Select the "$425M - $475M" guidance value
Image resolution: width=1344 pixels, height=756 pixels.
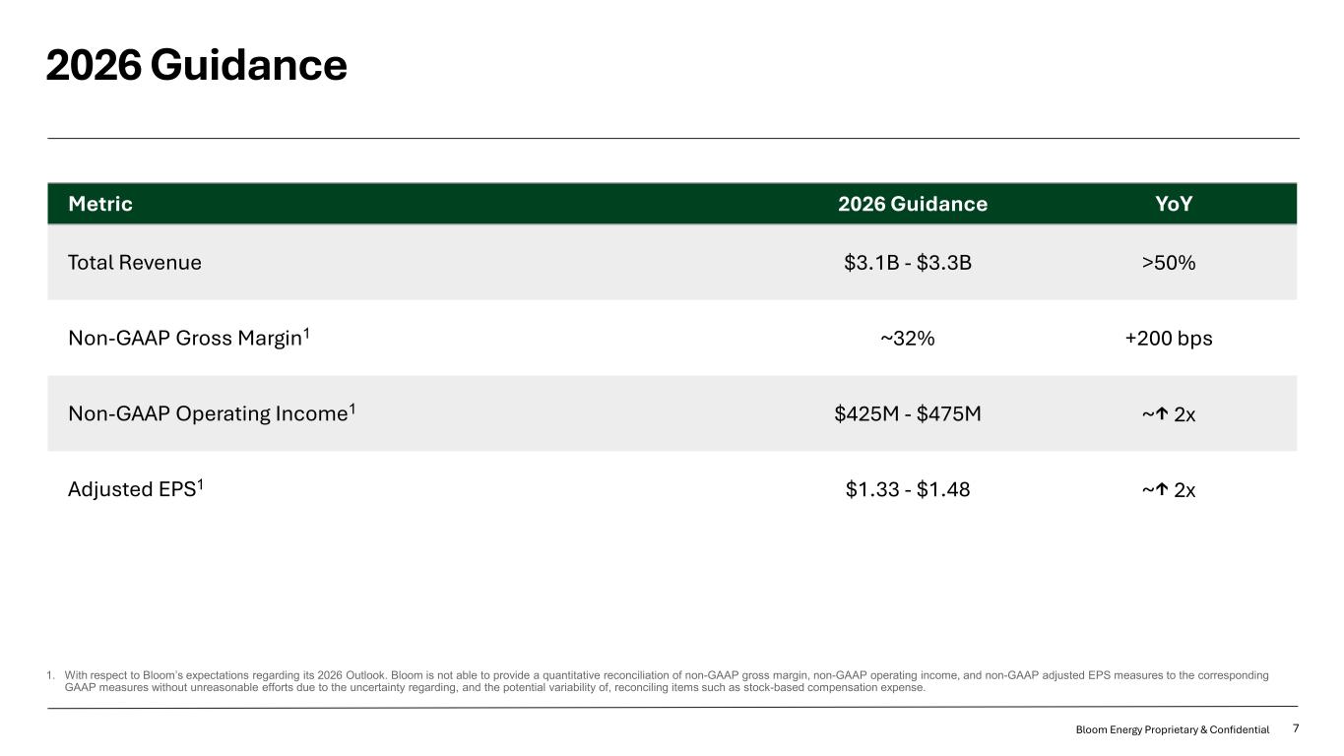click(908, 414)
